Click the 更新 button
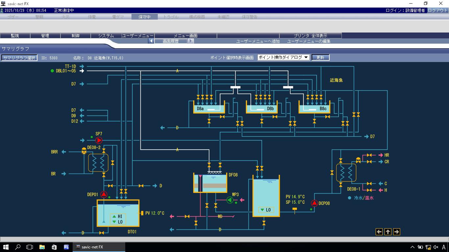The height and width of the screenshot is (252, 449). [320, 57]
